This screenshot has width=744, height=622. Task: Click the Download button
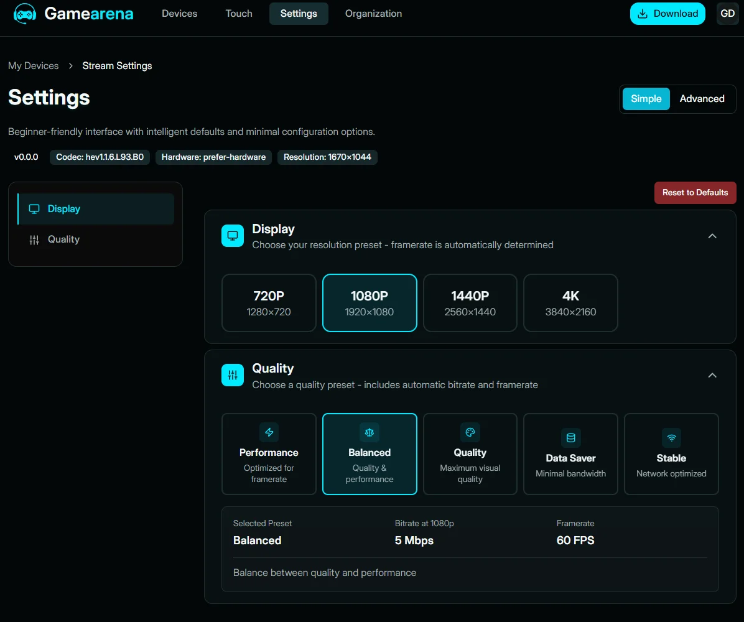(x=667, y=14)
